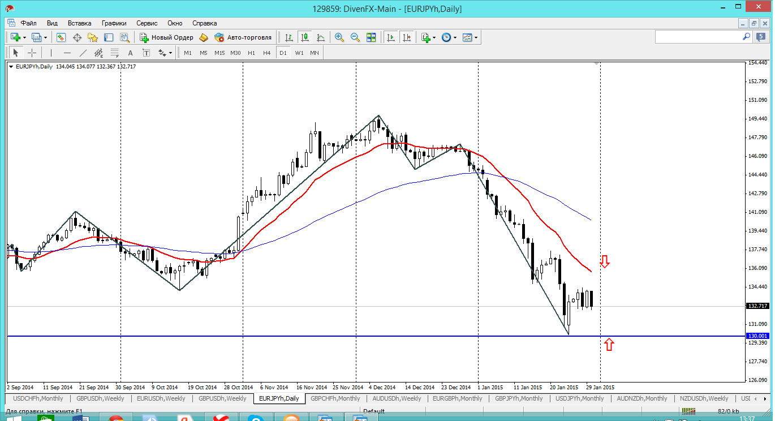This screenshot has height=421, width=775.
Task: Switch to the NZDUSDh,Weekly chart tab
Action: point(704,398)
